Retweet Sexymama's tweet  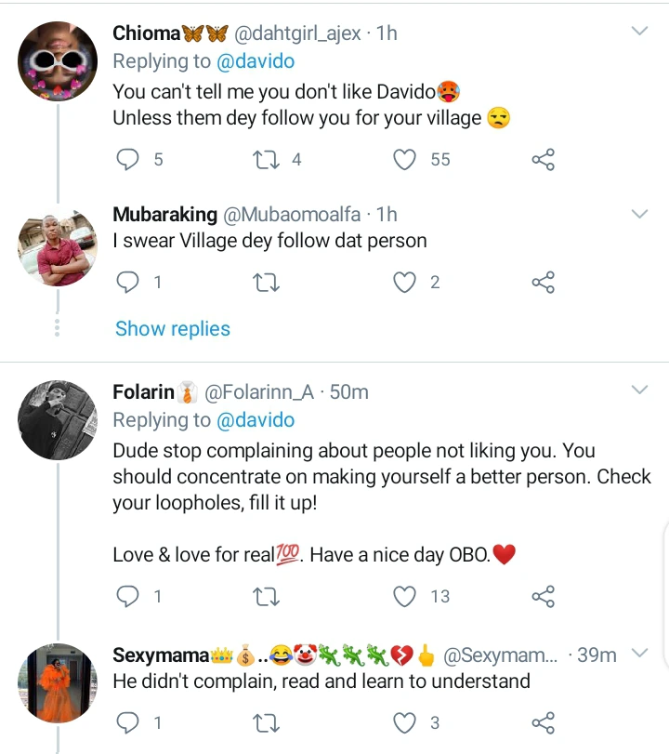266,722
